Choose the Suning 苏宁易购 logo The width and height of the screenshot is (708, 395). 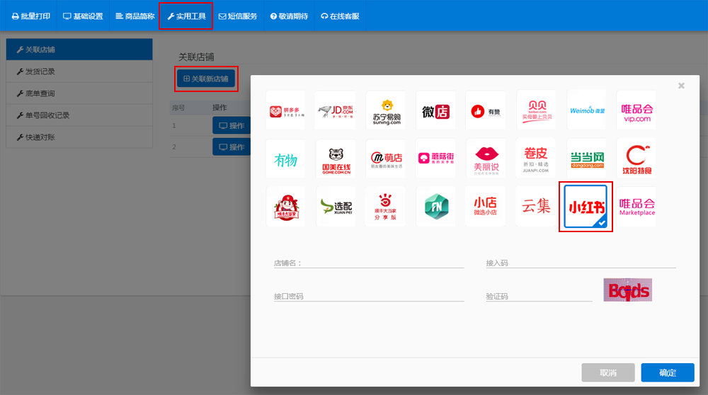click(x=386, y=110)
